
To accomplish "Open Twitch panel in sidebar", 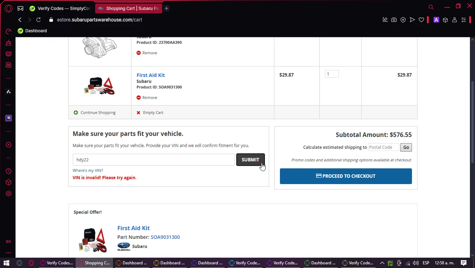I will pyautogui.click(x=9, y=118).
